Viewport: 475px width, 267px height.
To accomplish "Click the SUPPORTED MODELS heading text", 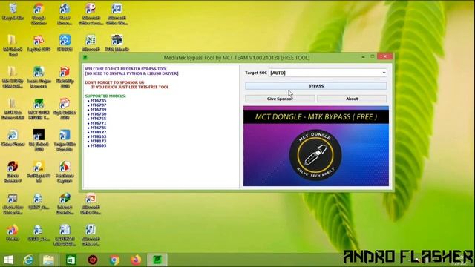I will (105, 96).
